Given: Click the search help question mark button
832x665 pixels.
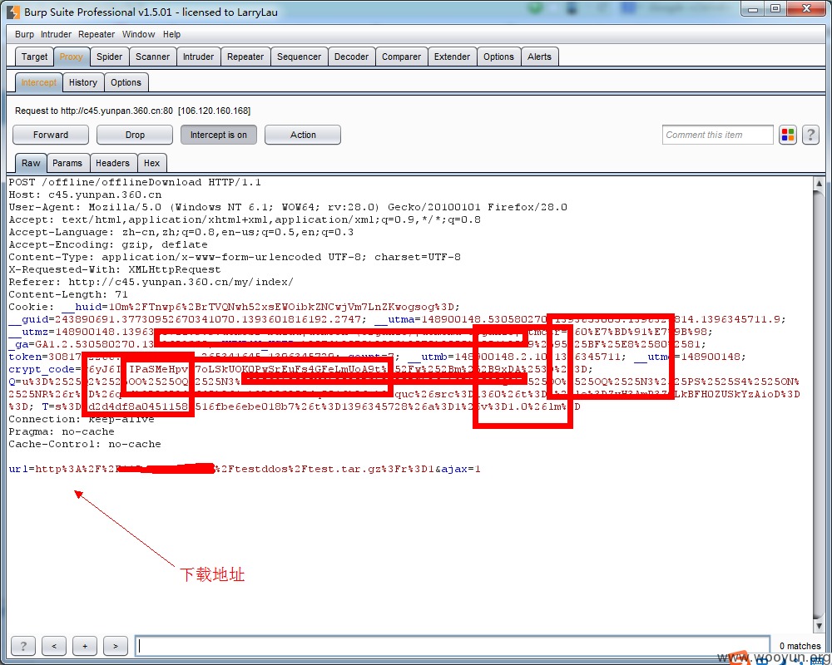Looking at the screenshot, I should pyautogui.click(x=22, y=645).
